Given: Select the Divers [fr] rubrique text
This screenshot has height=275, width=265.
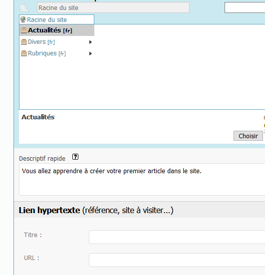Looking at the screenshot, I should (41, 42).
